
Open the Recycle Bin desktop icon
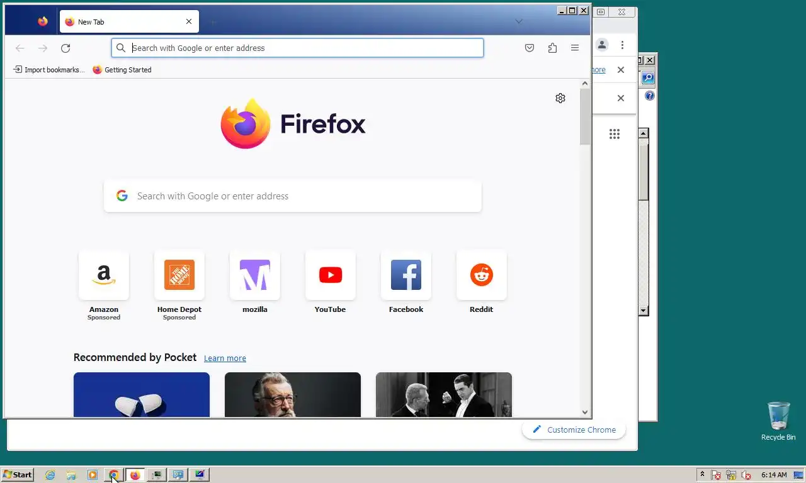778,421
